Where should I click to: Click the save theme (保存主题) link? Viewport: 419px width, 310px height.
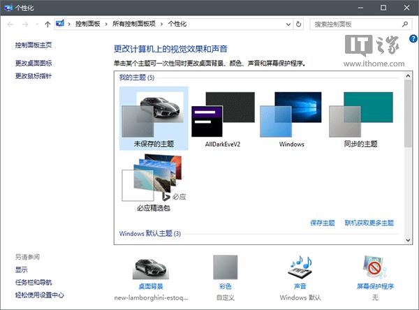[323, 223]
